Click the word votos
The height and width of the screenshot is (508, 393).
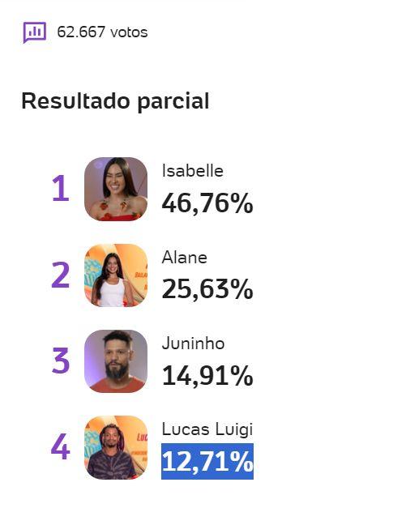coord(129,32)
